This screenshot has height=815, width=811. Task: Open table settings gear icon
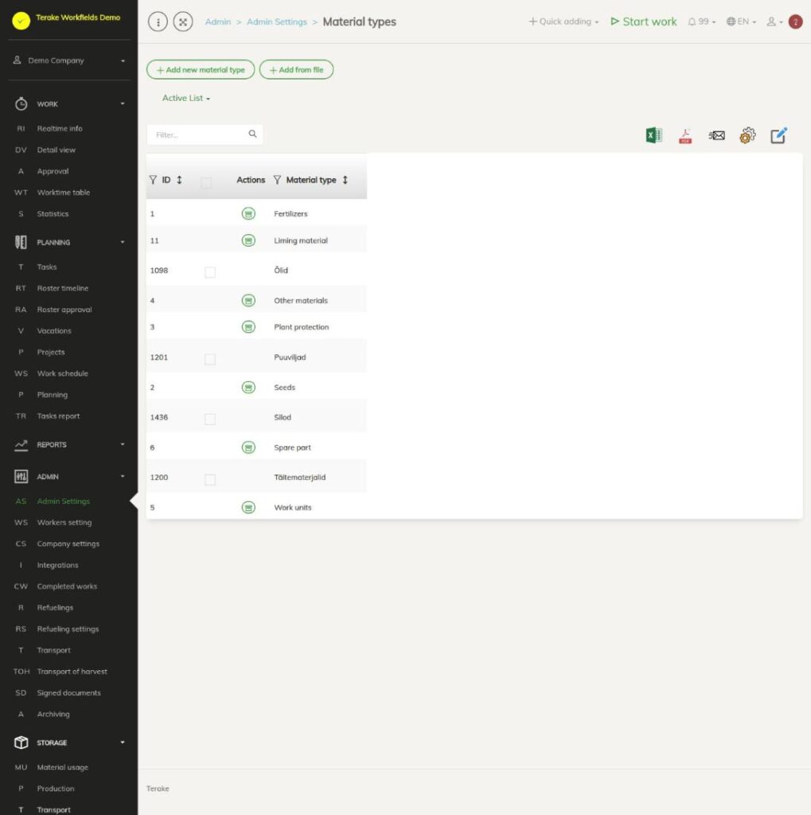click(747, 135)
